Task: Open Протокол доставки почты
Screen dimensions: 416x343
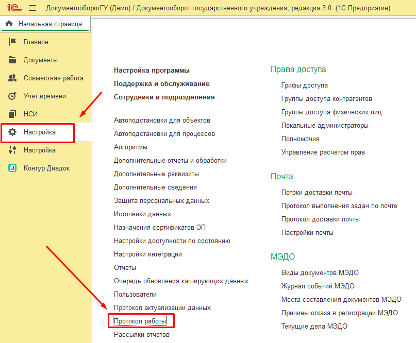Action: (x=320, y=219)
